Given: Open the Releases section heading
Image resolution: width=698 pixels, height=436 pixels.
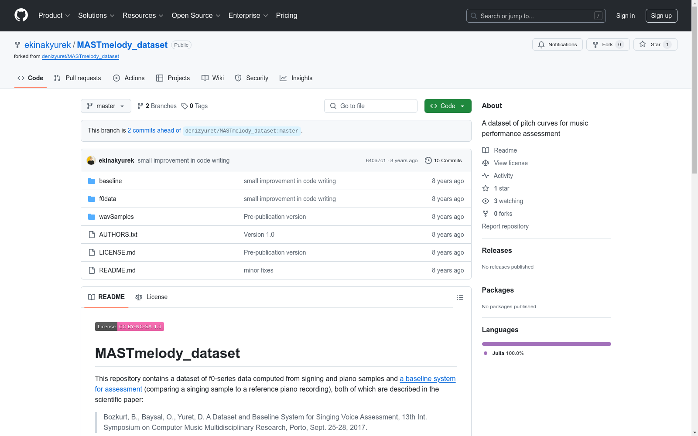Looking at the screenshot, I should (497, 250).
